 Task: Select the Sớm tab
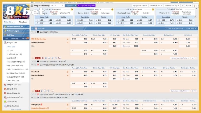(7, 39)
